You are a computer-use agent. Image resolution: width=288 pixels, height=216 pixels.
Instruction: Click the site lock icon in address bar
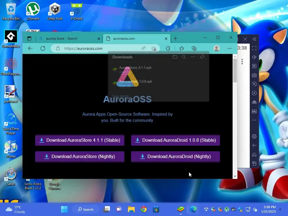(x=58, y=48)
